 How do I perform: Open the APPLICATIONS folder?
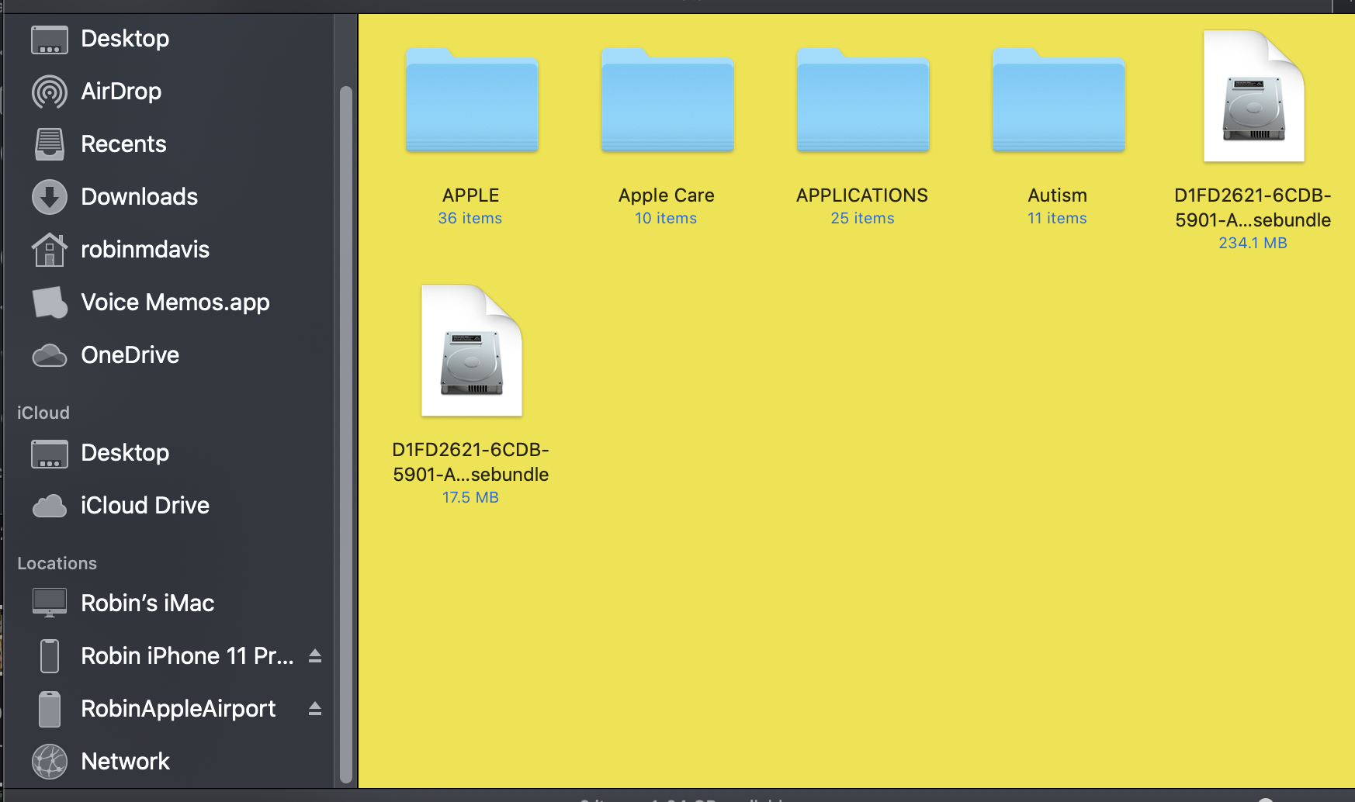pos(862,101)
